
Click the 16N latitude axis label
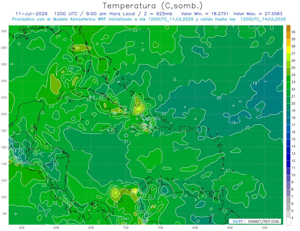click(x=4, y=147)
